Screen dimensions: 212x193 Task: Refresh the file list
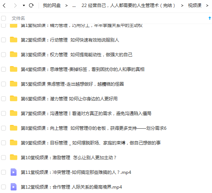pyautogui.click(x=31, y=6)
